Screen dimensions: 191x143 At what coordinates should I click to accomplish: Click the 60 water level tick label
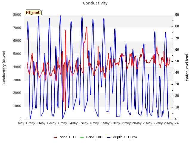(x=177, y=50)
